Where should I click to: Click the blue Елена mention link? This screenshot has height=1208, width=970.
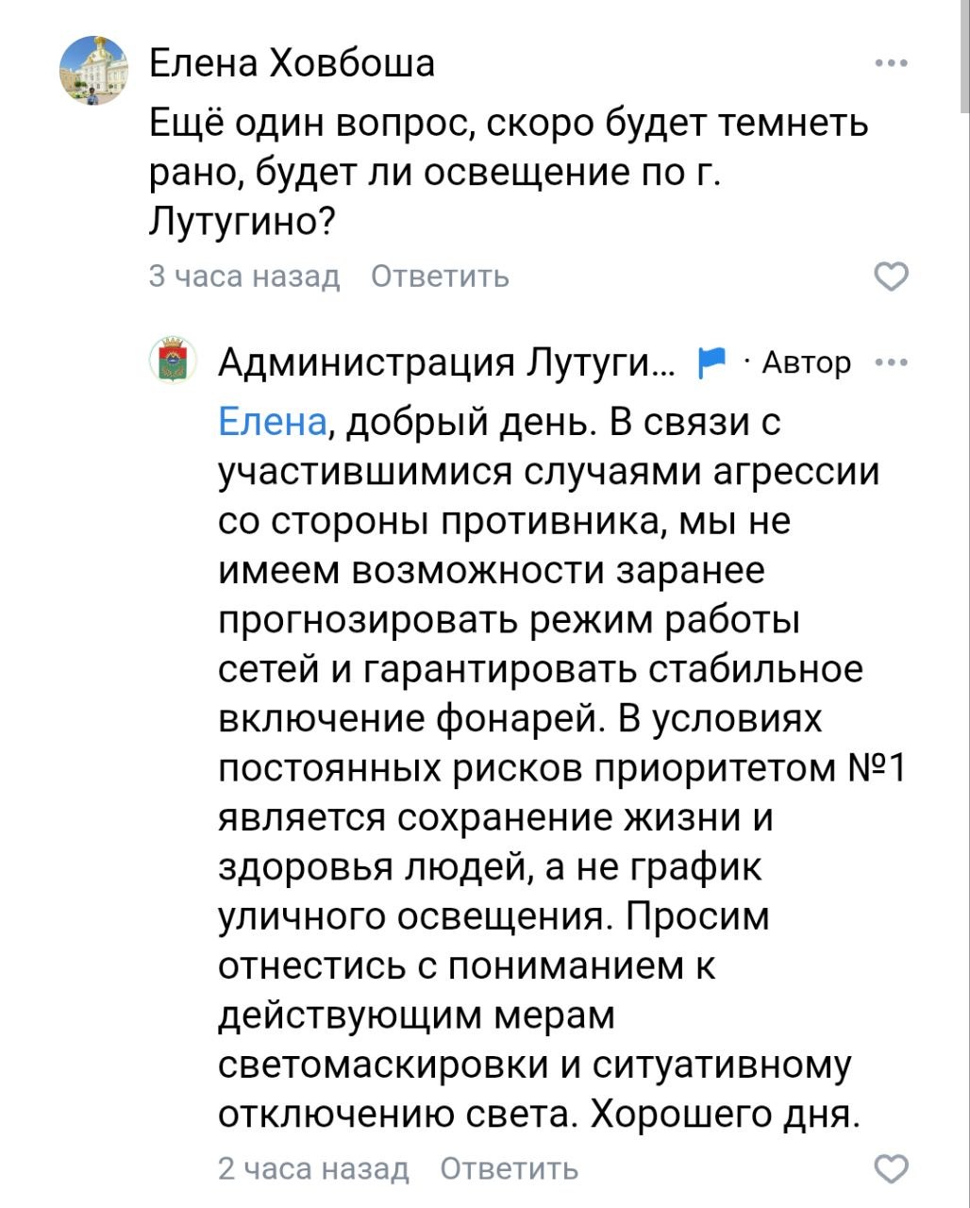pos(273,422)
